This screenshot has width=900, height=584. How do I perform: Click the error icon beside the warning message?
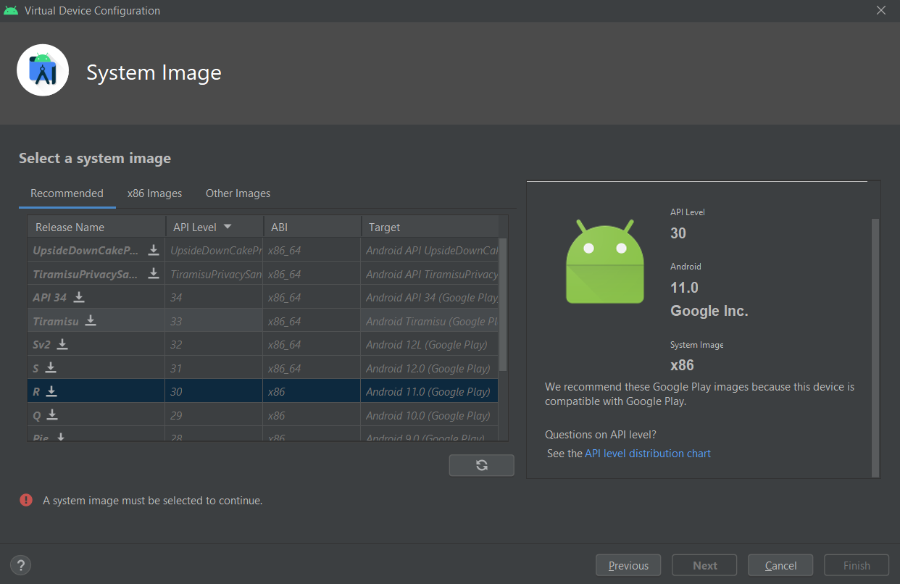coord(26,500)
